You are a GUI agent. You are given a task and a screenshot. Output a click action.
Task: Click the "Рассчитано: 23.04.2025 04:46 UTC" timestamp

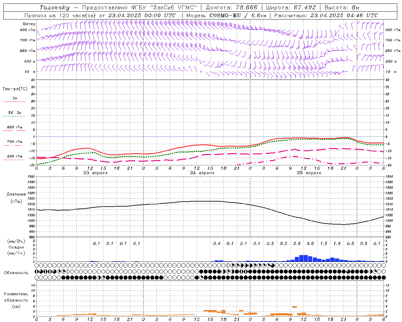click(x=326, y=15)
